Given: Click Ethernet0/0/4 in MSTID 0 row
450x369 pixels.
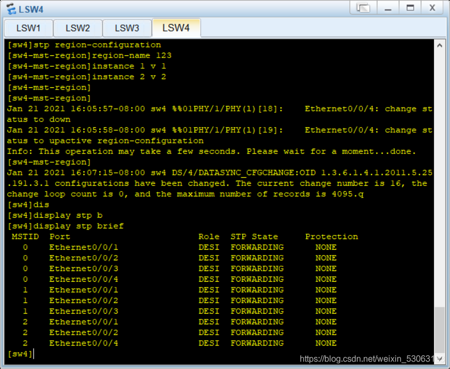Looking at the screenshot, I should click(84, 279).
